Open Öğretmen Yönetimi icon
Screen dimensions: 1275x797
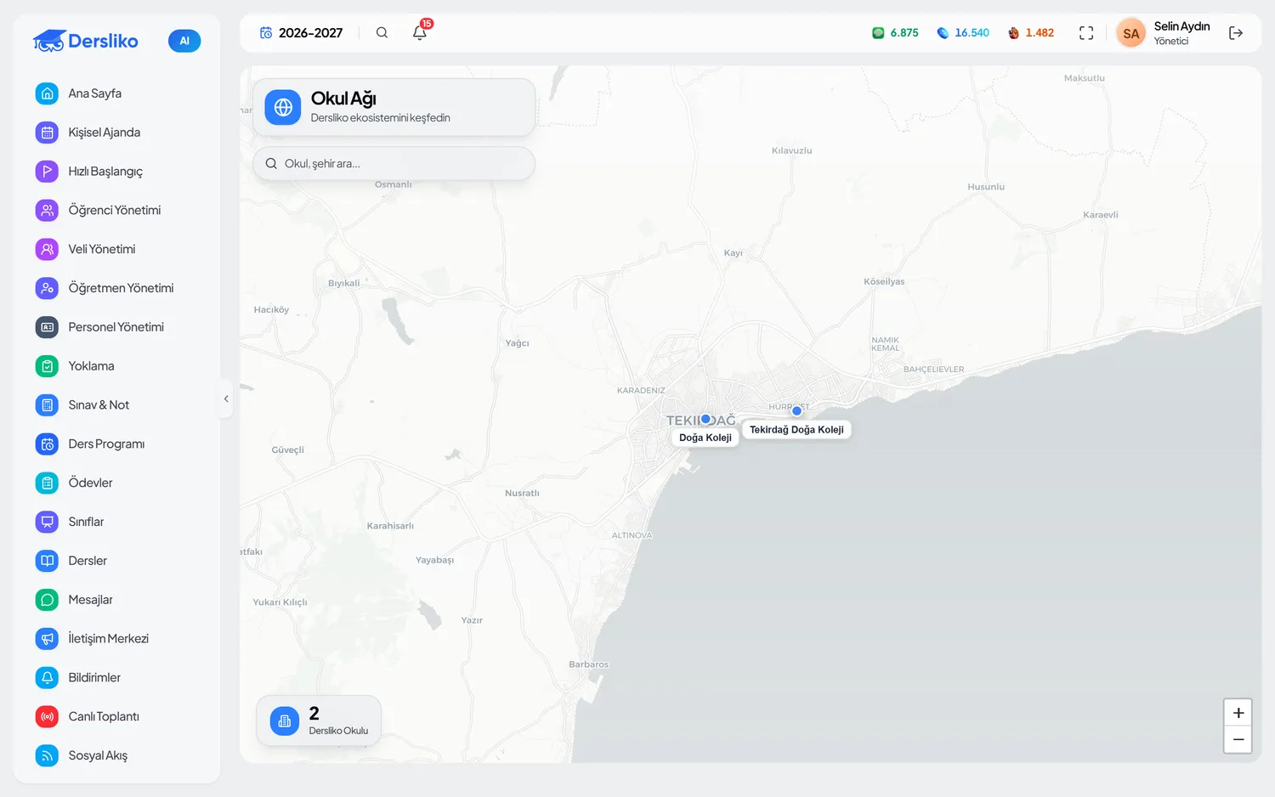coord(48,288)
